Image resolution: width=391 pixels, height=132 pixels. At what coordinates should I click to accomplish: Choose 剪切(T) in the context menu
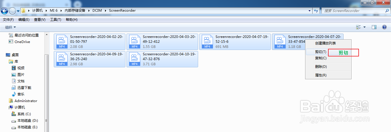click(x=328, y=52)
